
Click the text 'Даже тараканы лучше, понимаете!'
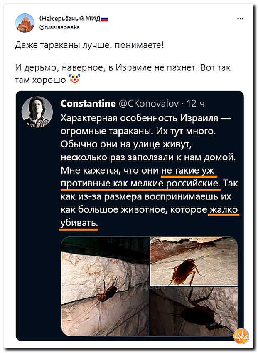pyautogui.click(x=89, y=45)
